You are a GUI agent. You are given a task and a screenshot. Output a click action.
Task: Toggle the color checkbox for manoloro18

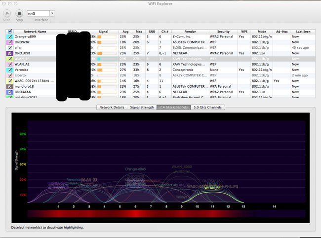(x=10, y=86)
